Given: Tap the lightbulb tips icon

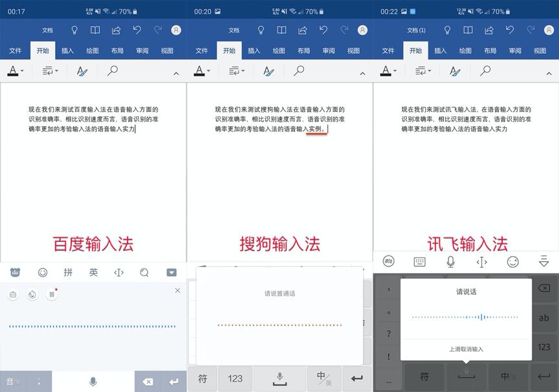Looking at the screenshot, I should [74, 30].
